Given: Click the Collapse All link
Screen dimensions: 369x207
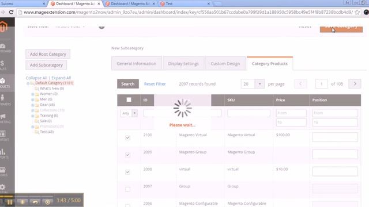Looking at the screenshot, I should [36, 78].
